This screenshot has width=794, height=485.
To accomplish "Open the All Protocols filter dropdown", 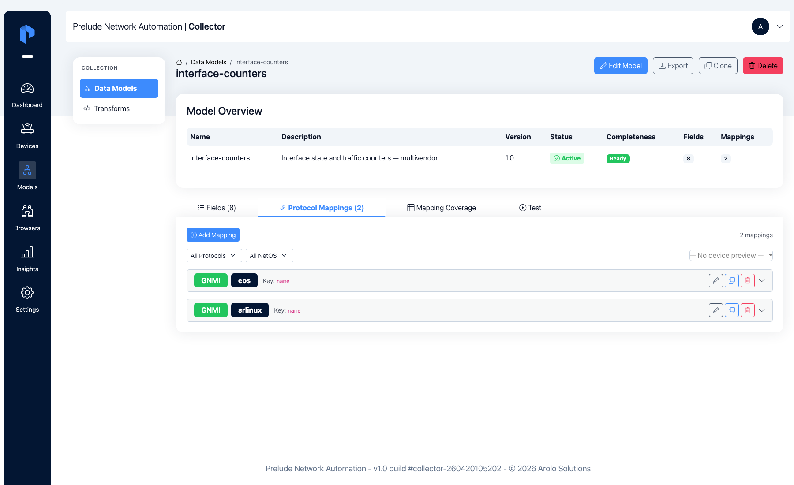I will point(214,256).
